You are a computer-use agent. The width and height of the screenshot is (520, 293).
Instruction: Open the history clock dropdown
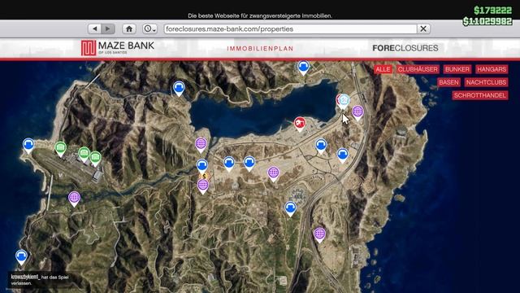149,29
